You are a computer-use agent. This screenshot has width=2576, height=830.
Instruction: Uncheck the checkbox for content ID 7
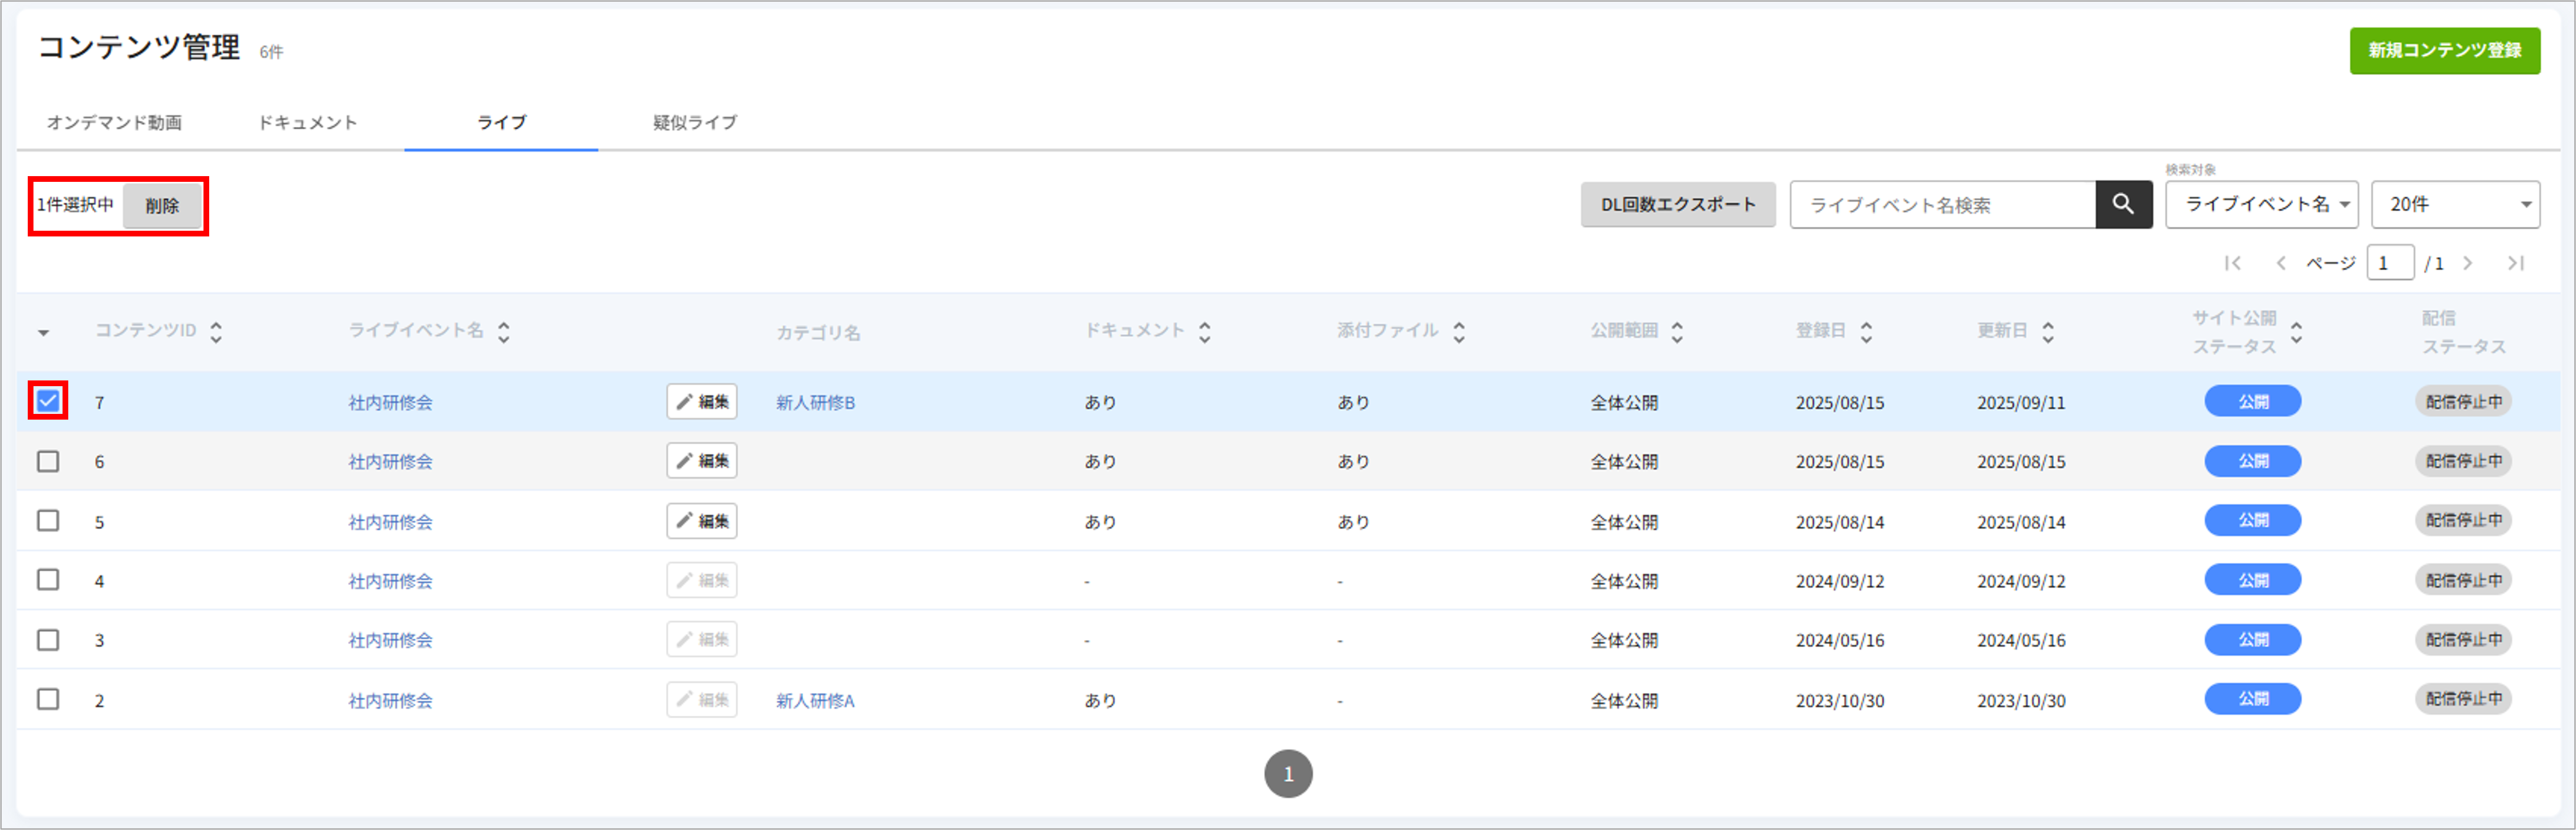[x=48, y=401]
